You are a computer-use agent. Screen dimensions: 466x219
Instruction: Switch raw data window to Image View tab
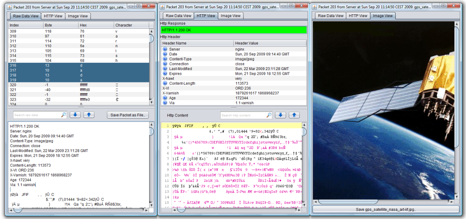tap(78, 16)
